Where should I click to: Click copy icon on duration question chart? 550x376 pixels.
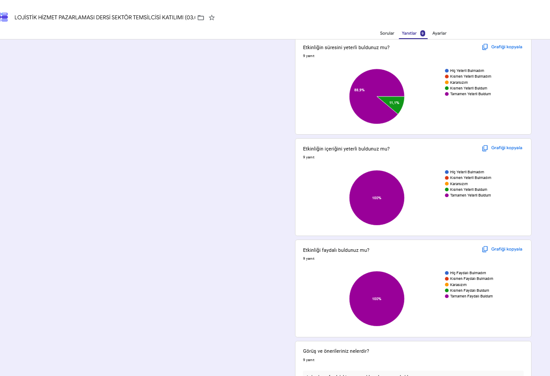485,47
